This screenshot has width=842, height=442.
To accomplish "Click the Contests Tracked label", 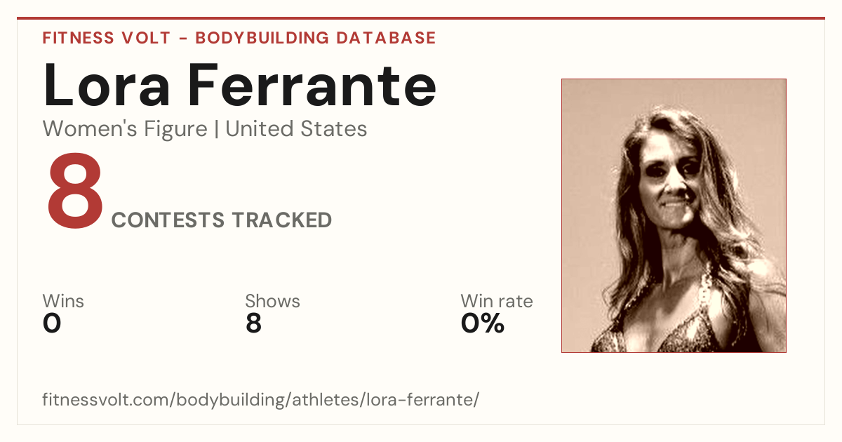I will [x=222, y=220].
